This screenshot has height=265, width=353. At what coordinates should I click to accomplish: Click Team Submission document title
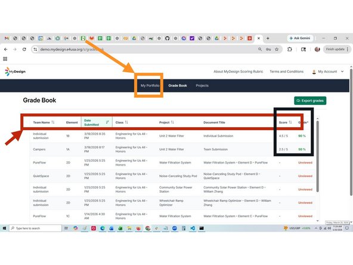tap(215, 149)
